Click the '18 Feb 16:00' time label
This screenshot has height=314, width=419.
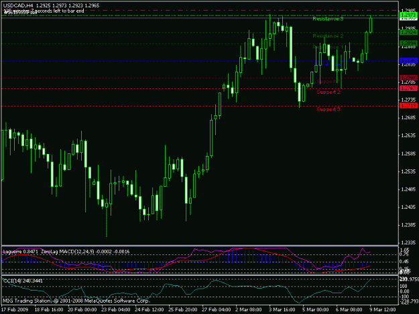click(49, 310)
